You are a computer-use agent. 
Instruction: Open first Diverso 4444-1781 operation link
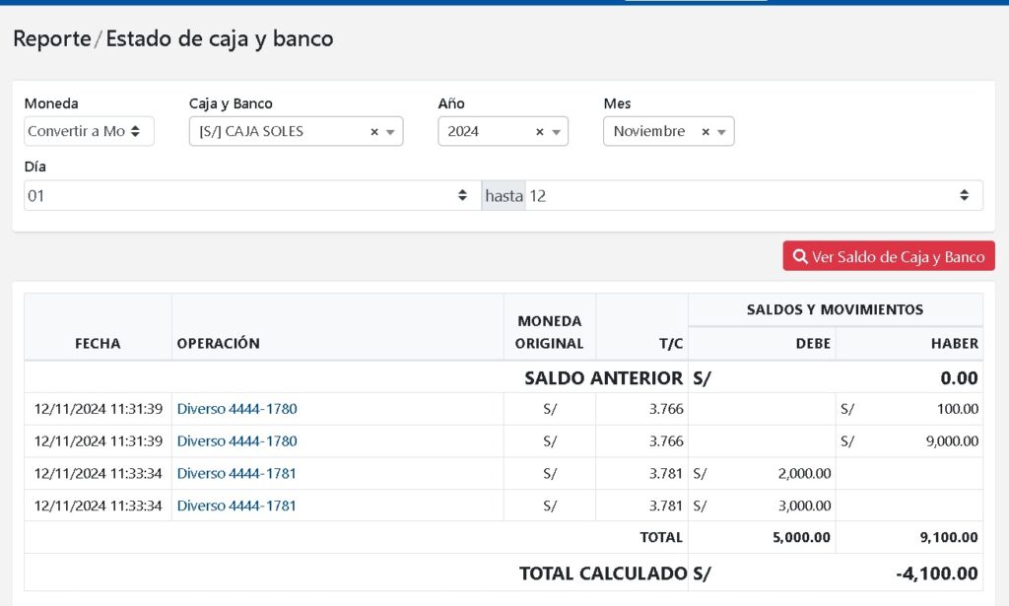pos(236,474)
